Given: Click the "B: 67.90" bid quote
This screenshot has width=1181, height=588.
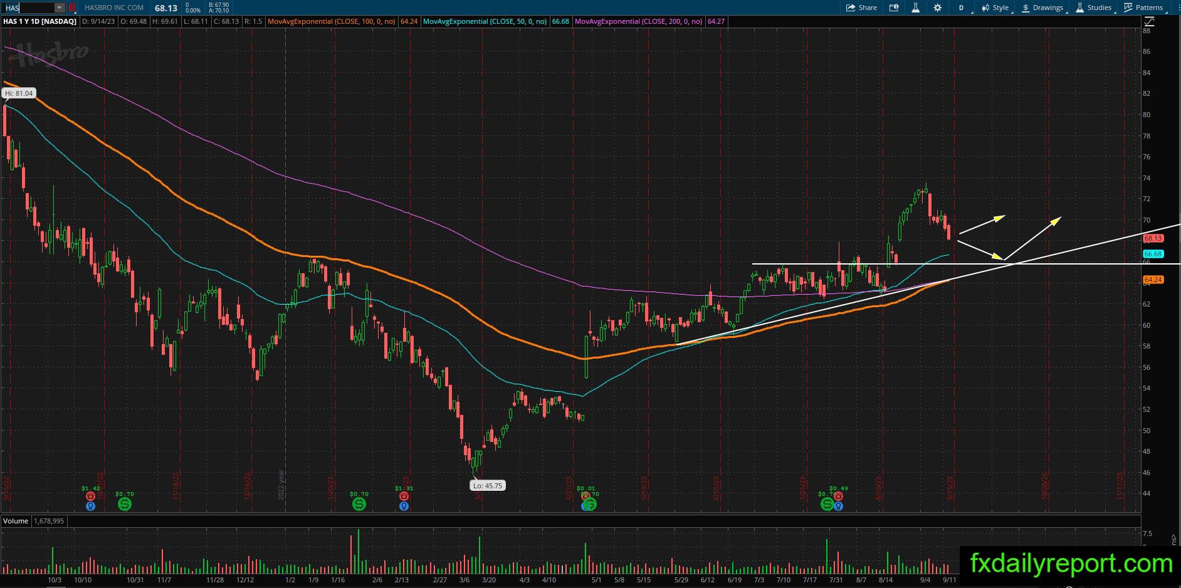Looking at the screenshot, I should (x=219, y=5).
